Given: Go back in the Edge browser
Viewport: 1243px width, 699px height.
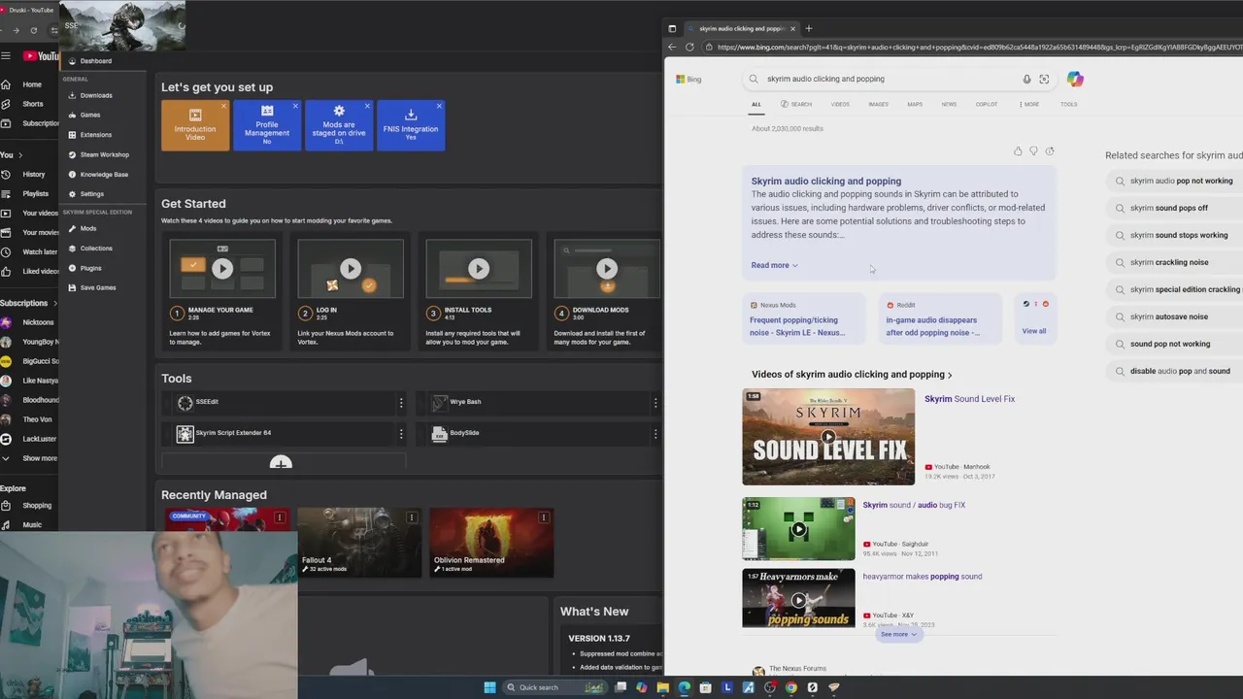Looking at the screenshot, I should [x=672, y=47].
